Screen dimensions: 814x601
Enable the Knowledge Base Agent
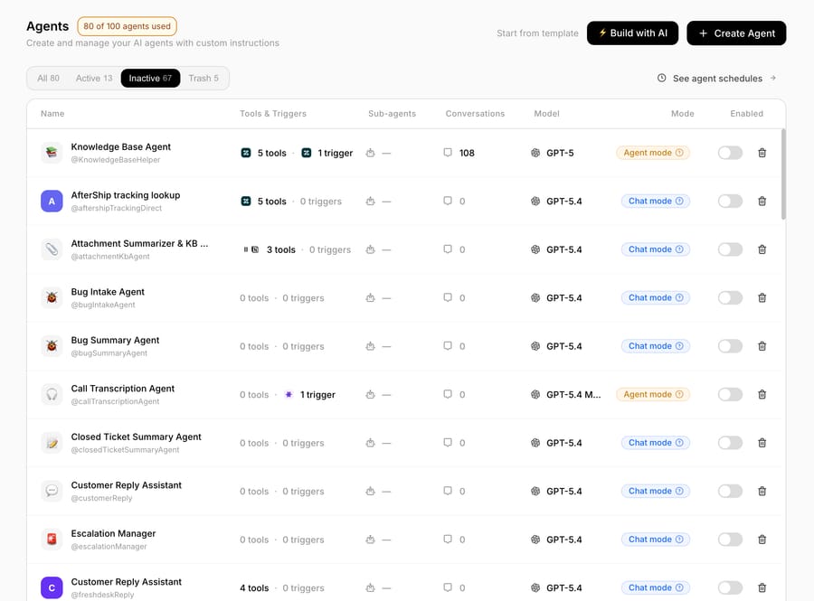pos(730,153)
